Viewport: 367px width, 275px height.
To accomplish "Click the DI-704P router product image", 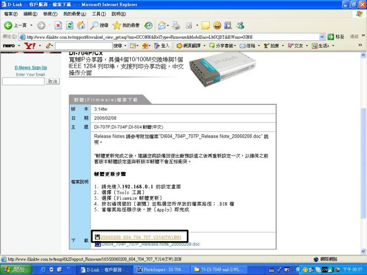I will click(222, 69).
